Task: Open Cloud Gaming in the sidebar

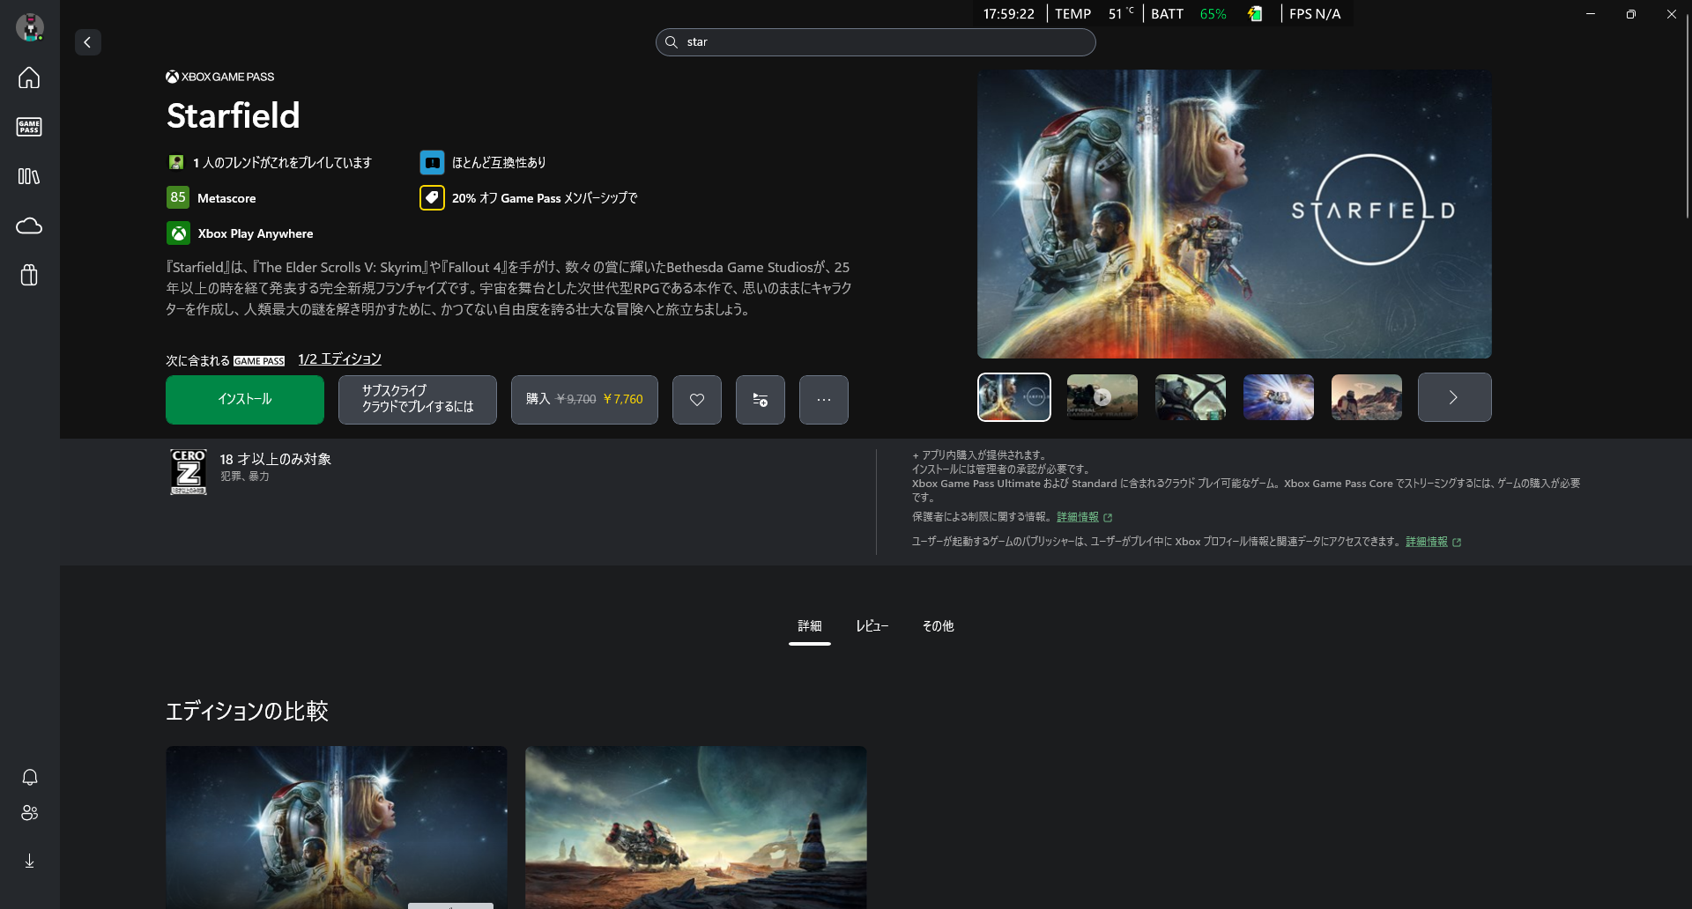Action: tap(29, 226)
